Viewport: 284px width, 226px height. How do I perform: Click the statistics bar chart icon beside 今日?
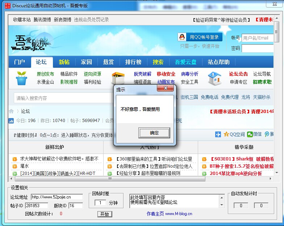click(11, 121)
